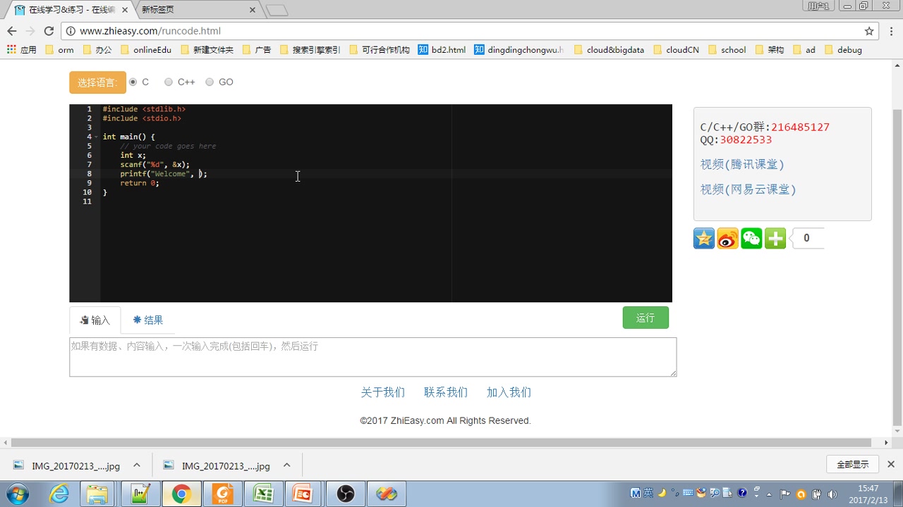
Task: Open OBS Studio from taskbar
Action: [346, 494]
